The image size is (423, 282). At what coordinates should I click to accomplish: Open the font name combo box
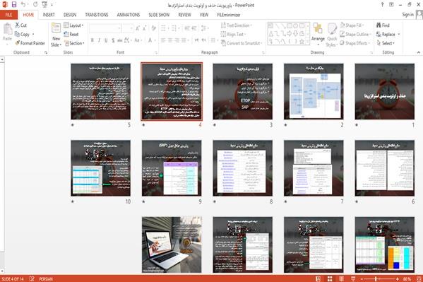pos(105,28)
